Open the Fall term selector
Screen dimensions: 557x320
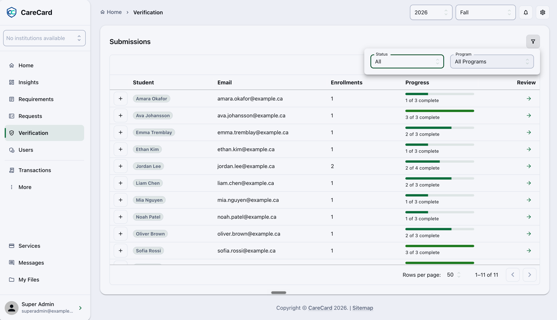tap(485, 12)
